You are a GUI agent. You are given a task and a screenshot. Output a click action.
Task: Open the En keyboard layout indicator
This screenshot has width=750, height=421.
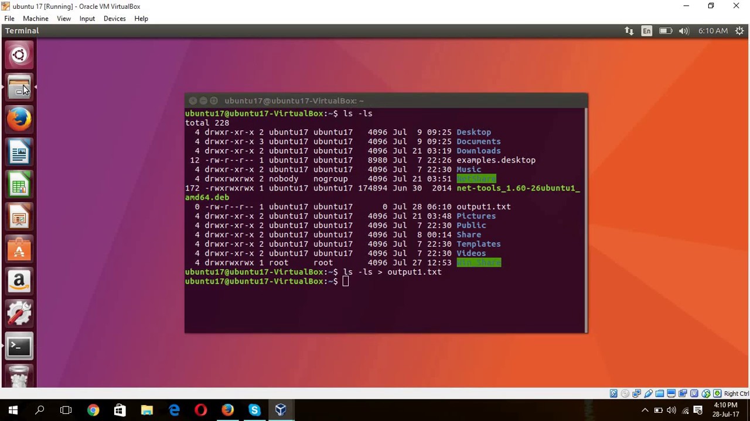click(646, 31)
